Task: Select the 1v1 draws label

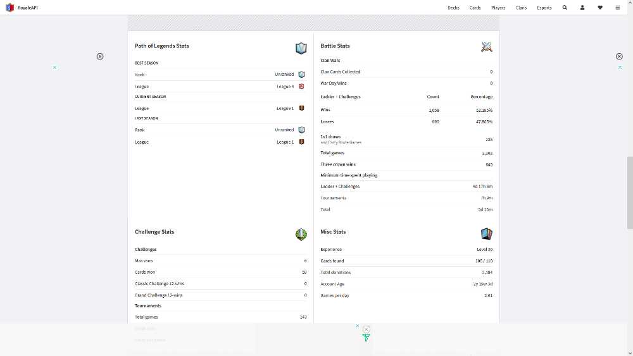Action: [330, 137]
